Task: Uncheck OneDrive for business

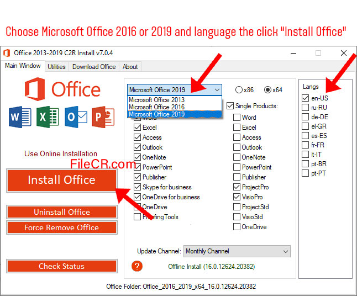Action: point(137,197)
